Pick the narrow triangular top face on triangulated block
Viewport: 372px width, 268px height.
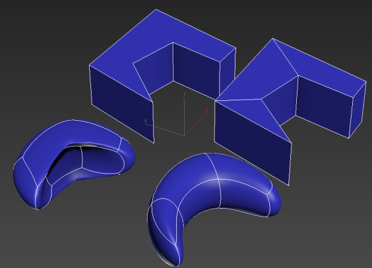pyautogui.click(x=255, y=114)
